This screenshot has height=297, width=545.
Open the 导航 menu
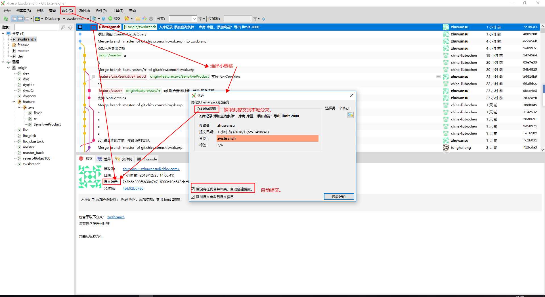[x=40, y=10]
